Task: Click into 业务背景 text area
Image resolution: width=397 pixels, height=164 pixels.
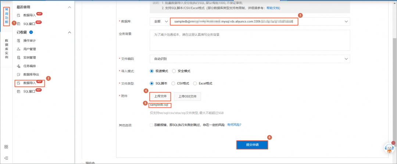Action: click(x=250, y=40)
